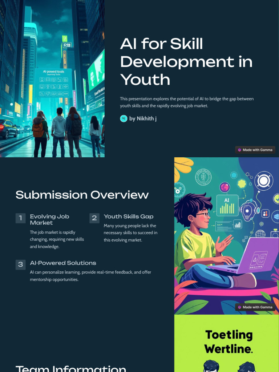This screenshot has height=372, width=279.
Task: Click the Evolving Job Market heading
Action: click(x=49, y=219)
